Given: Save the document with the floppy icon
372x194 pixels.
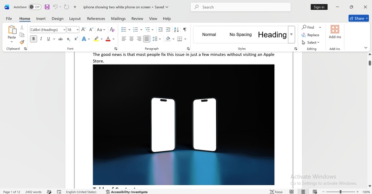Looking at the screenshot, I should pos(47,7).
